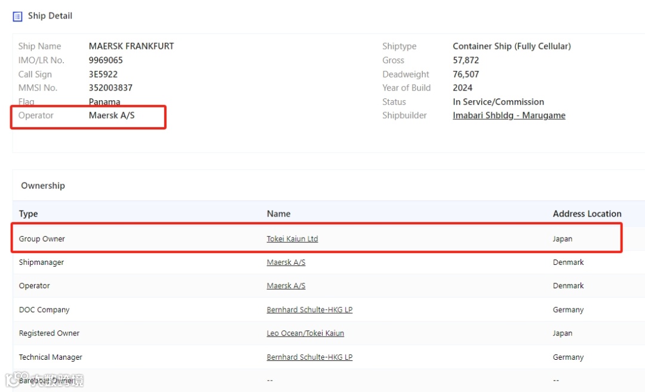Select the deadweight value 76,507

[466, 75]
